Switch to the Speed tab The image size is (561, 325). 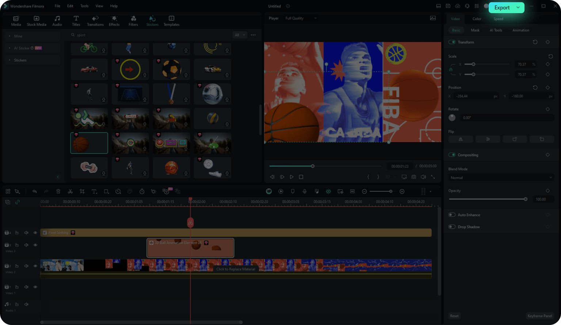pos(498,19)
